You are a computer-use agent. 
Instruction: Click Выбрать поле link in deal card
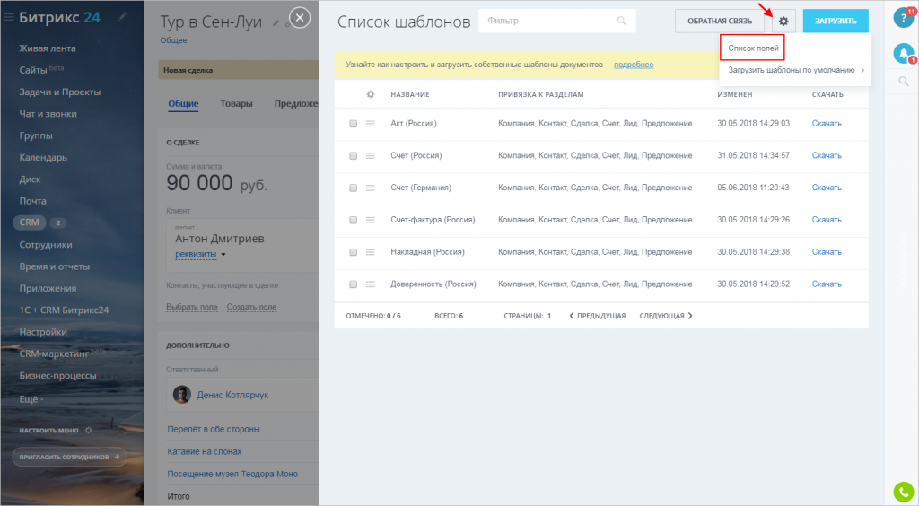[192, 308]
